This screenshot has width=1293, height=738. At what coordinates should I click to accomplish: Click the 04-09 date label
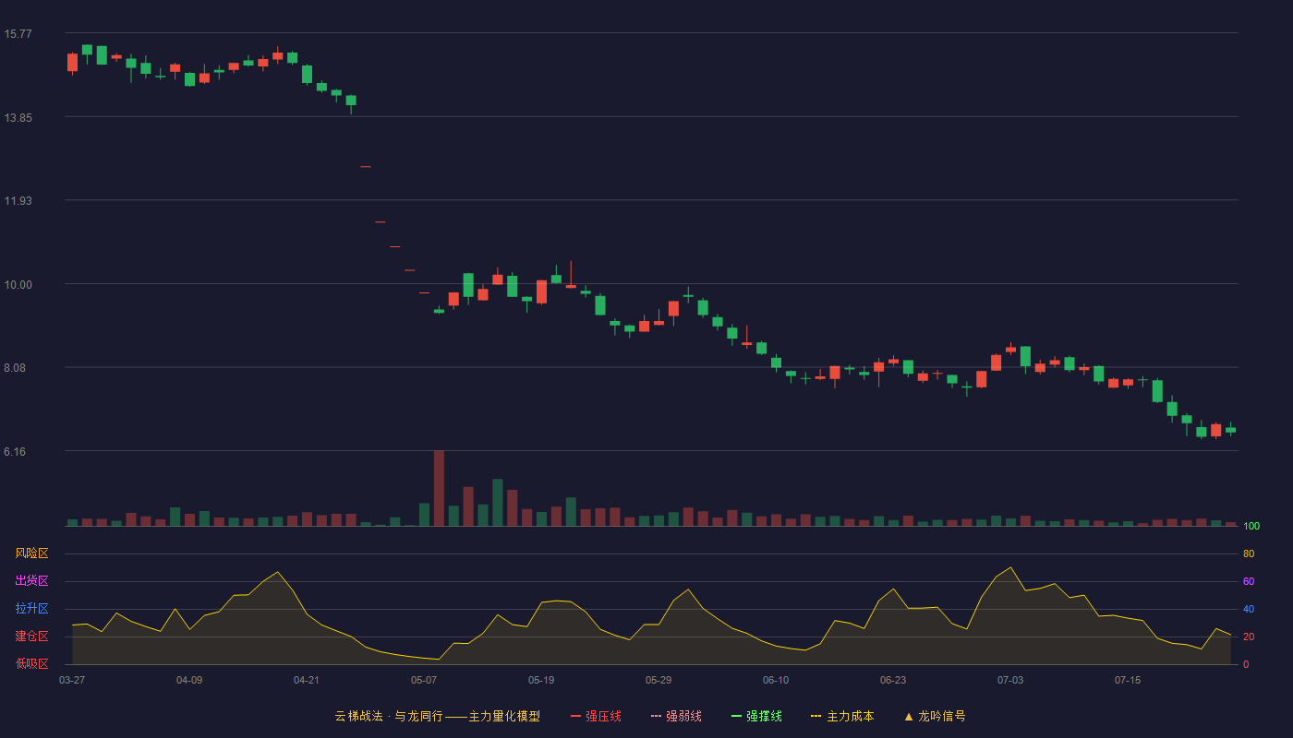pyautogui.click(x=189, y=680)
